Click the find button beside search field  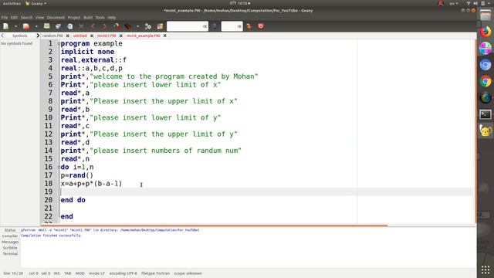click(x=215, y=26)
